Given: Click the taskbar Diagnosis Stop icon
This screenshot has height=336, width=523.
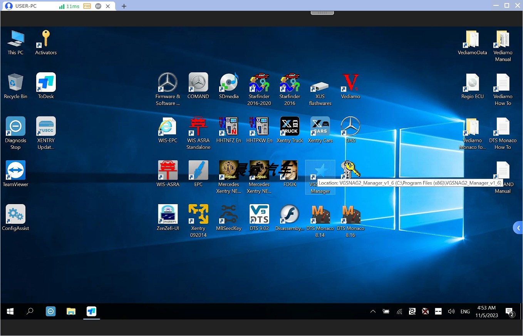Looking at the screenshot, I should click(50, 311).
